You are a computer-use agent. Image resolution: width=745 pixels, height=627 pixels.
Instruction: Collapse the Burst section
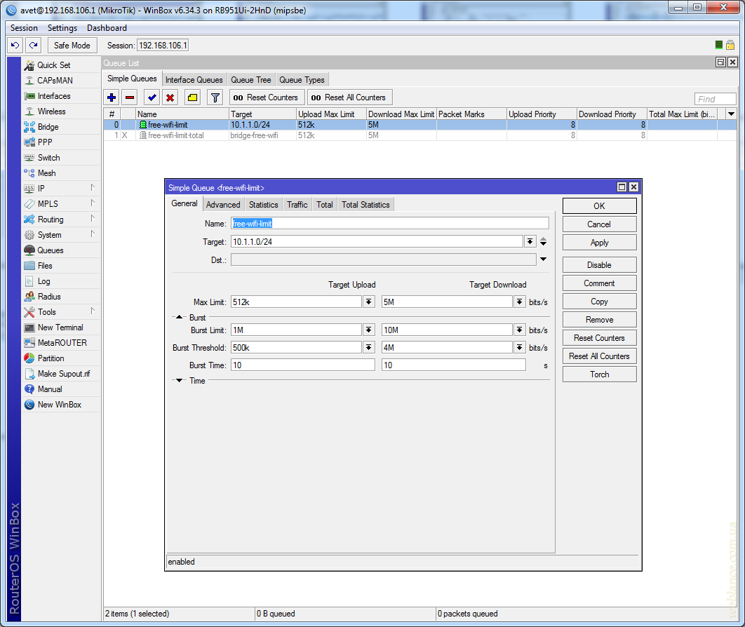pyautogui.click(x=179, y=318)
